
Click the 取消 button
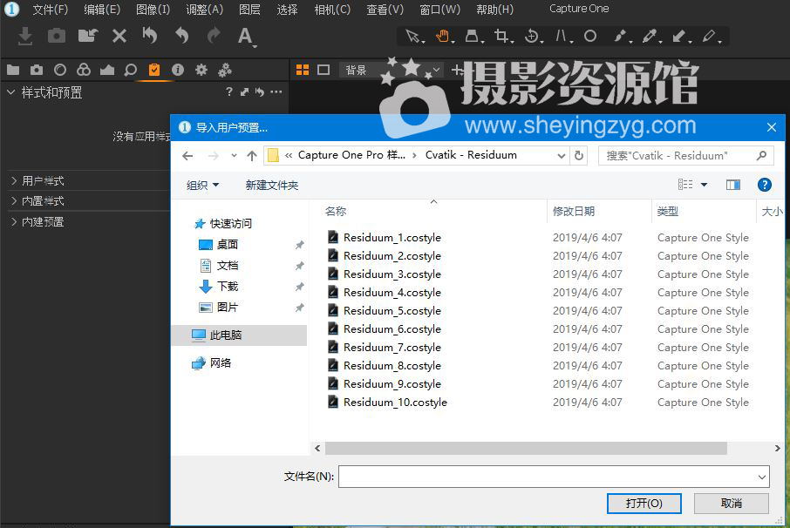coord(731,504)
